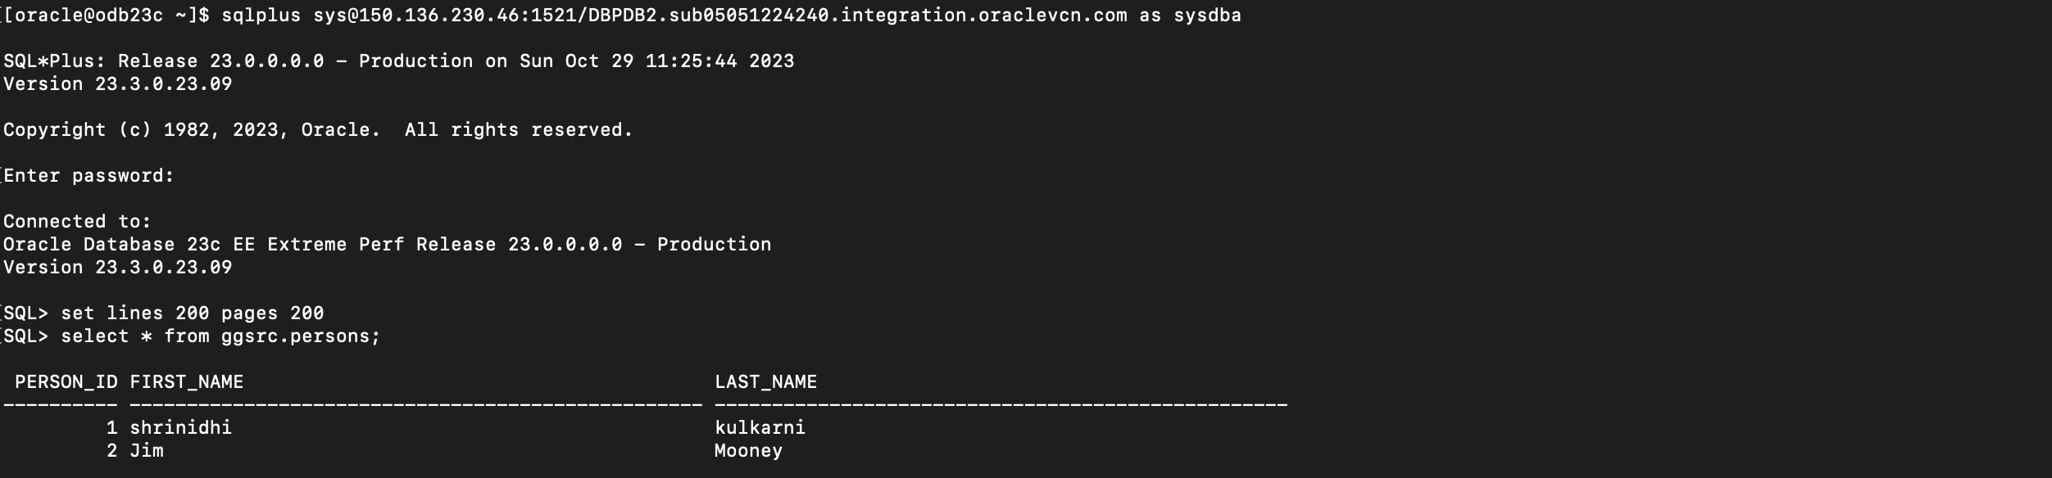Click the Oracle copyright notice line
2052x478 pixels.
tap(318, 130)
